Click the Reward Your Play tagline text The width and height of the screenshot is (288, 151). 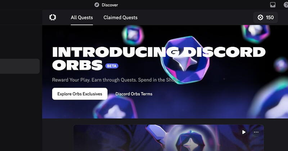point(114,80)
